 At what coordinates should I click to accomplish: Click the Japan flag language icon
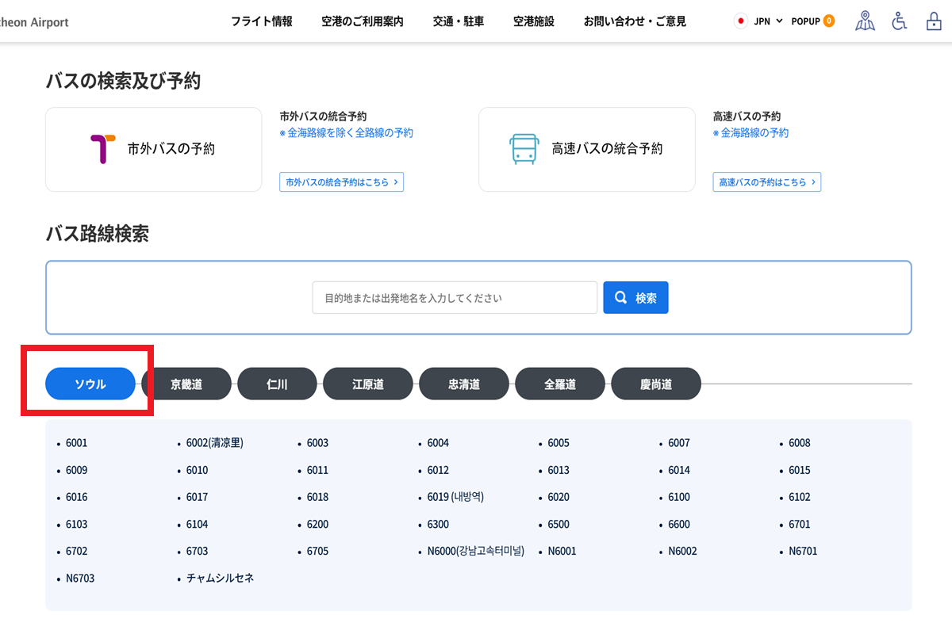(741, 21)
